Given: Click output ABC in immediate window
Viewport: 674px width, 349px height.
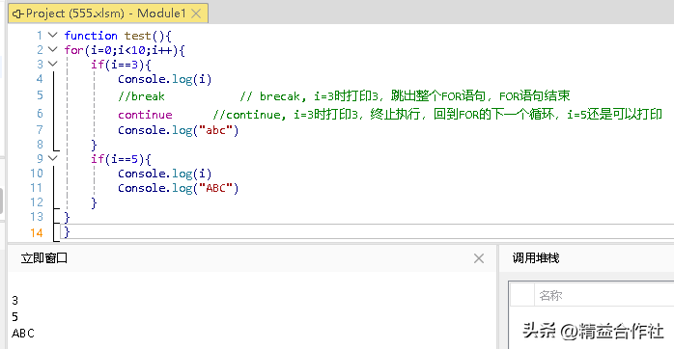Looking at the screenshot, I should pos(23,334).
